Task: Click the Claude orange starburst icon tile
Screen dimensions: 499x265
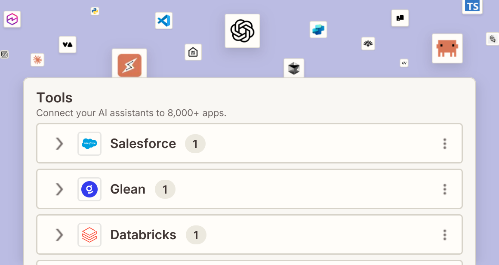Action: point(37,60)
